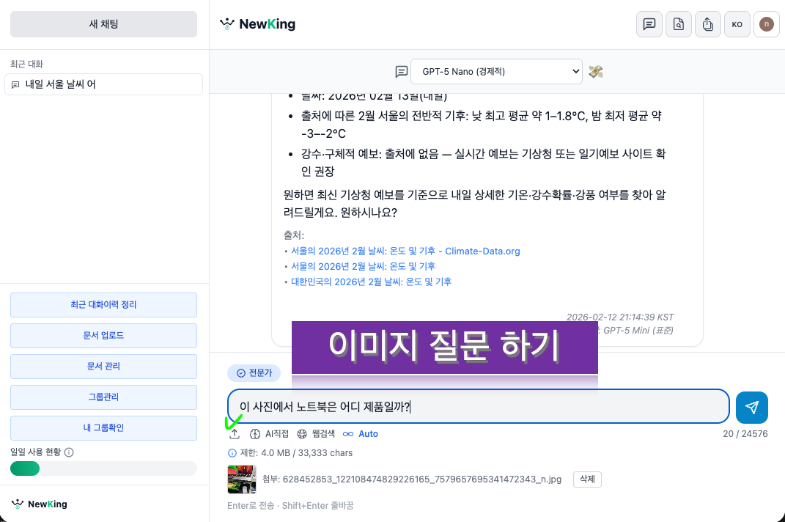
Task: Click the green daily usage progress bar
Action: (x=25, y=468)
